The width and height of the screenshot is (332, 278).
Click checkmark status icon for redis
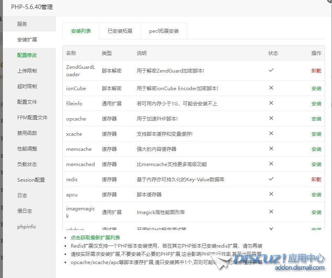(x=271, y=179)
